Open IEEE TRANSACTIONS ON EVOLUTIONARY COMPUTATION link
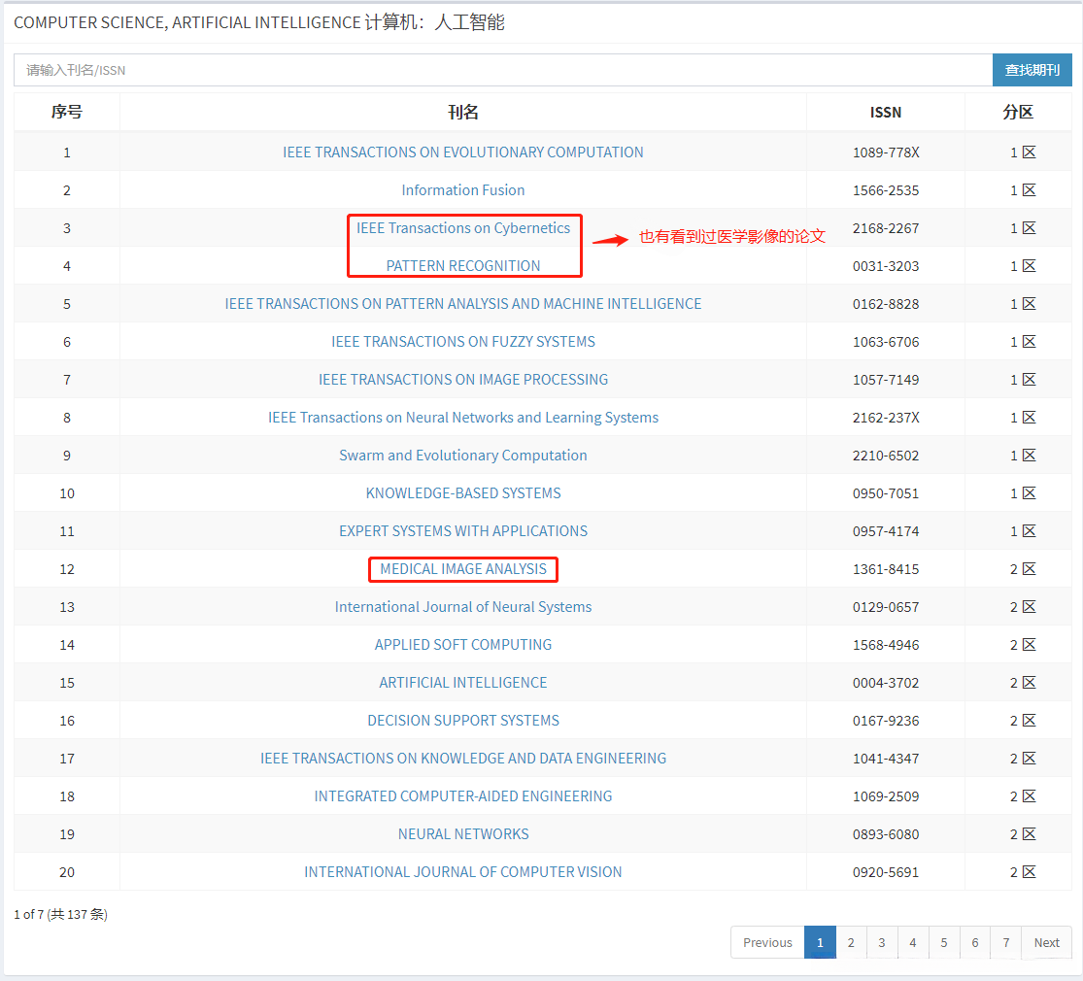 pos(462,152)
